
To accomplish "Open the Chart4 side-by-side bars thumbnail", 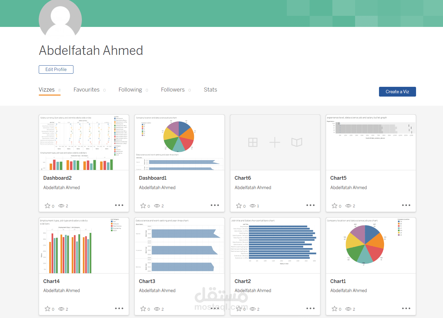I will pos(84,246).
